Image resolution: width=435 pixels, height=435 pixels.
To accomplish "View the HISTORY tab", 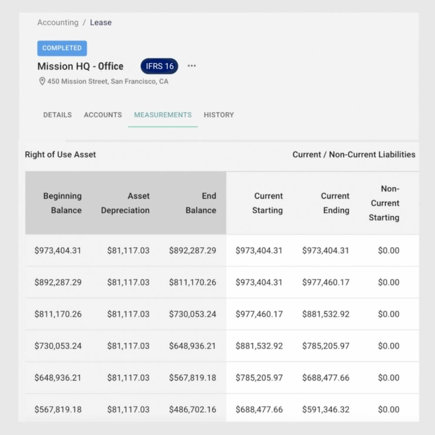I will tap(219, 115).
